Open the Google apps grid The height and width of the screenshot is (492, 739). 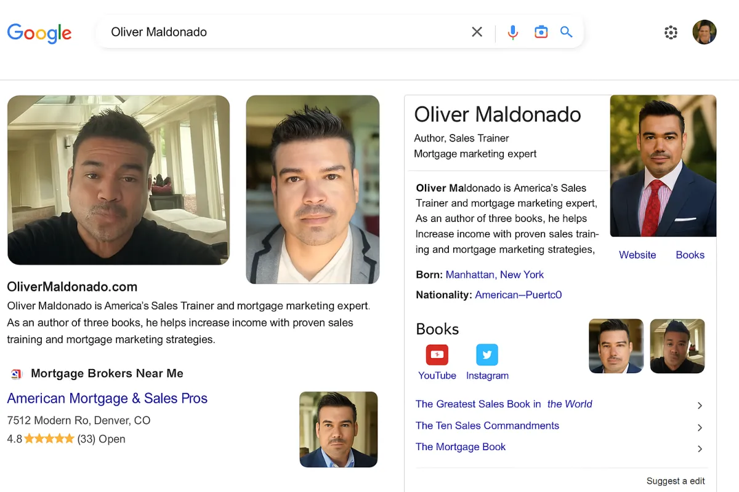pos(671,32)
